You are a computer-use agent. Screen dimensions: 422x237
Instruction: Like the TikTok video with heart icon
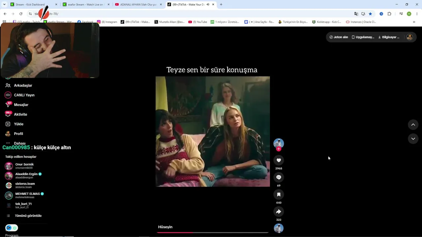pos(279,160)
